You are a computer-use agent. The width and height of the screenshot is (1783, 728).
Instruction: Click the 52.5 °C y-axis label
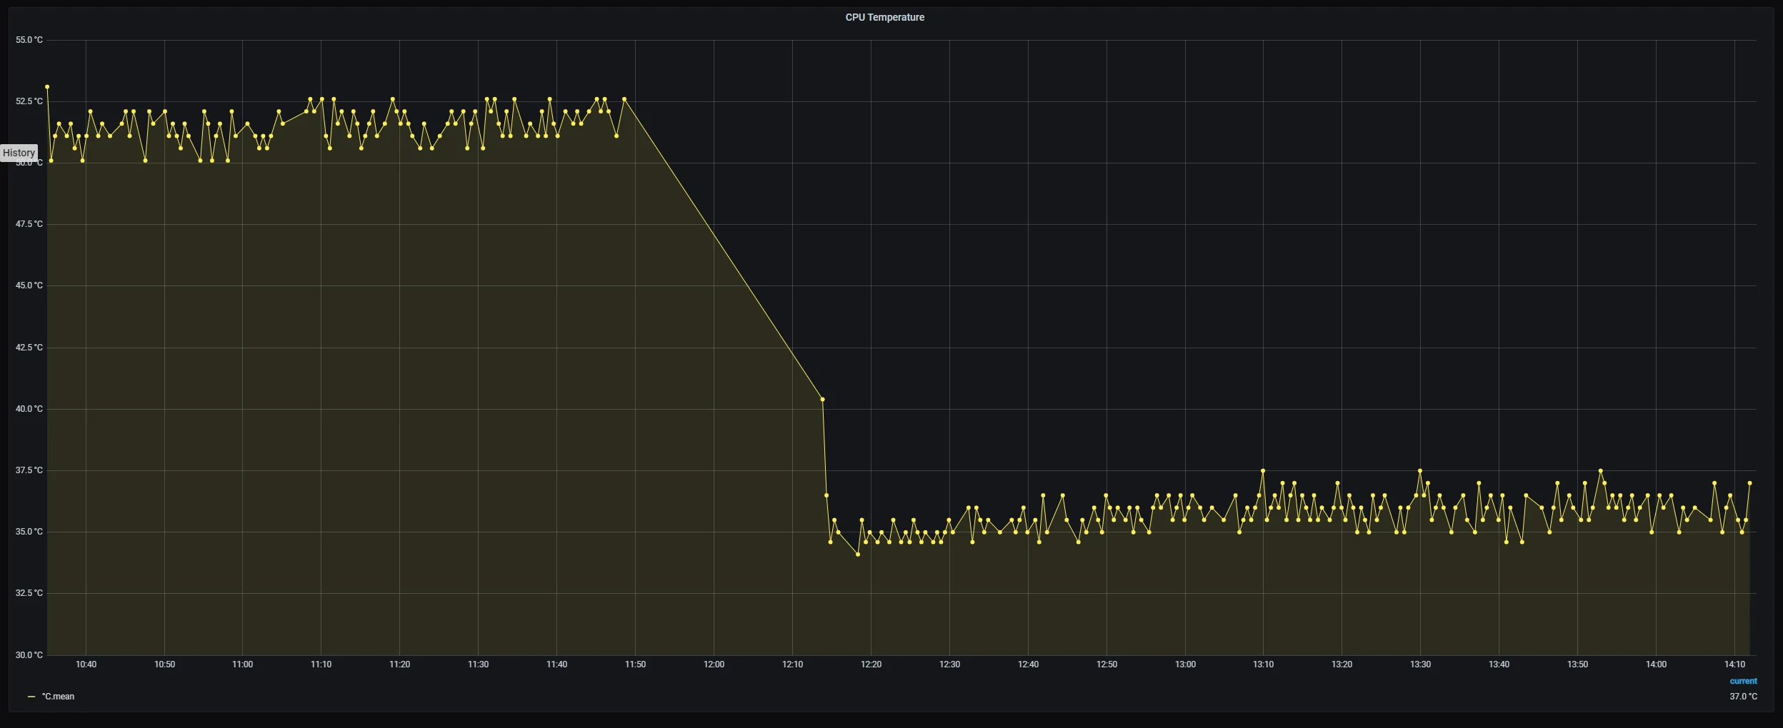(29, 101)
